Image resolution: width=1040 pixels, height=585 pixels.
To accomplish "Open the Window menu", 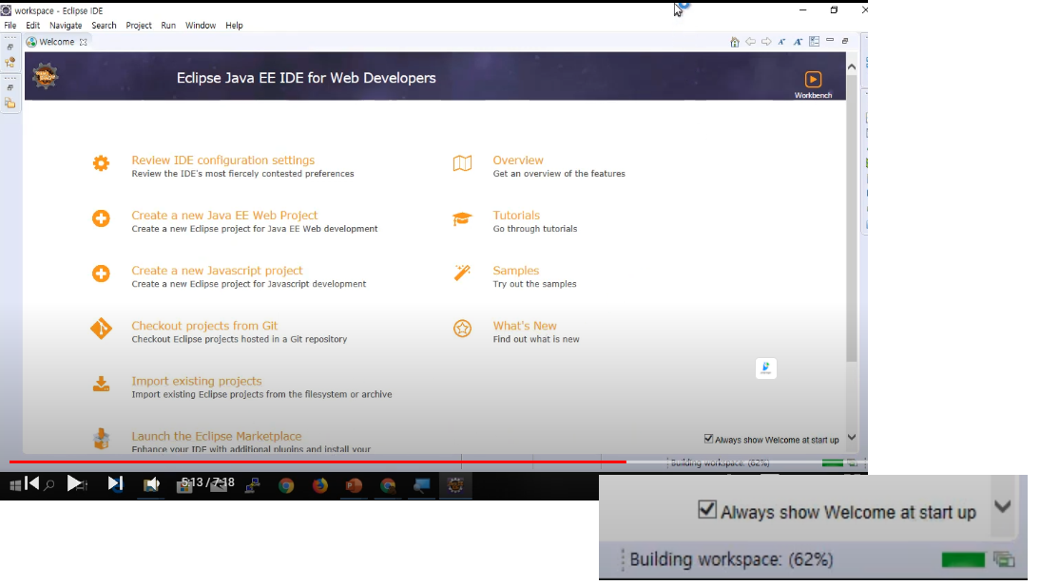I will 202,26.
